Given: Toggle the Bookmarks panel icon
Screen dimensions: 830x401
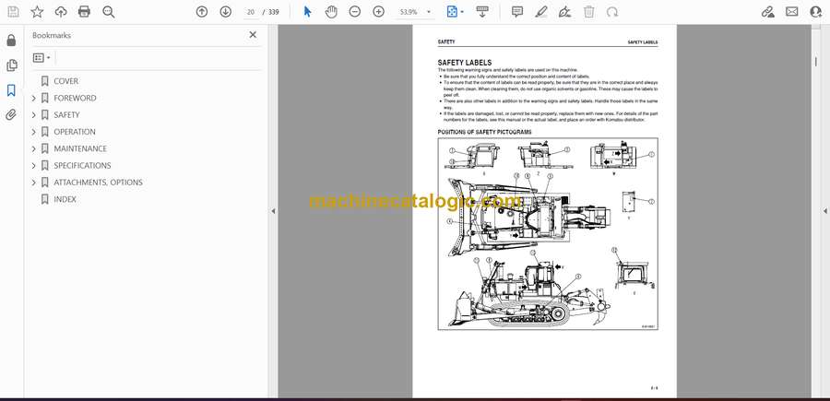Looking at the screenshot, I should click(x=11, y=90).
